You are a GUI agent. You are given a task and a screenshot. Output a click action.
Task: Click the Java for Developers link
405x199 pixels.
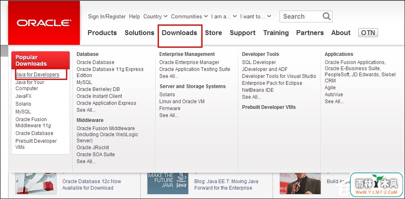(x=37, y=75)
